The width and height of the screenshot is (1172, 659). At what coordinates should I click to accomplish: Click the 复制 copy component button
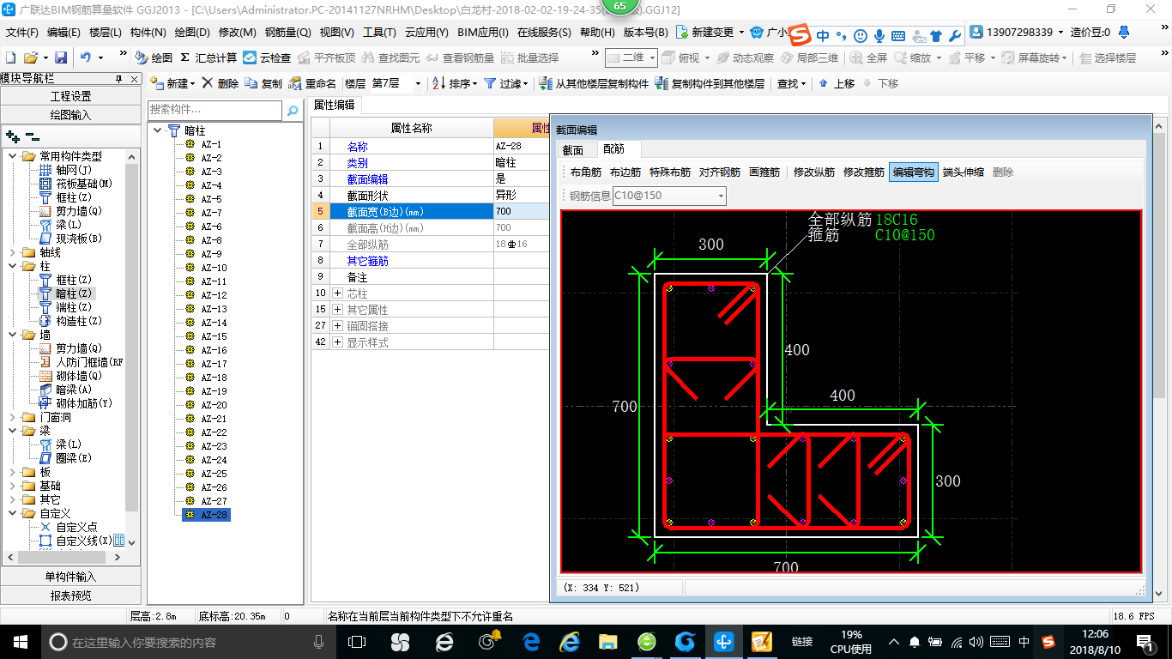coord(263,83)
